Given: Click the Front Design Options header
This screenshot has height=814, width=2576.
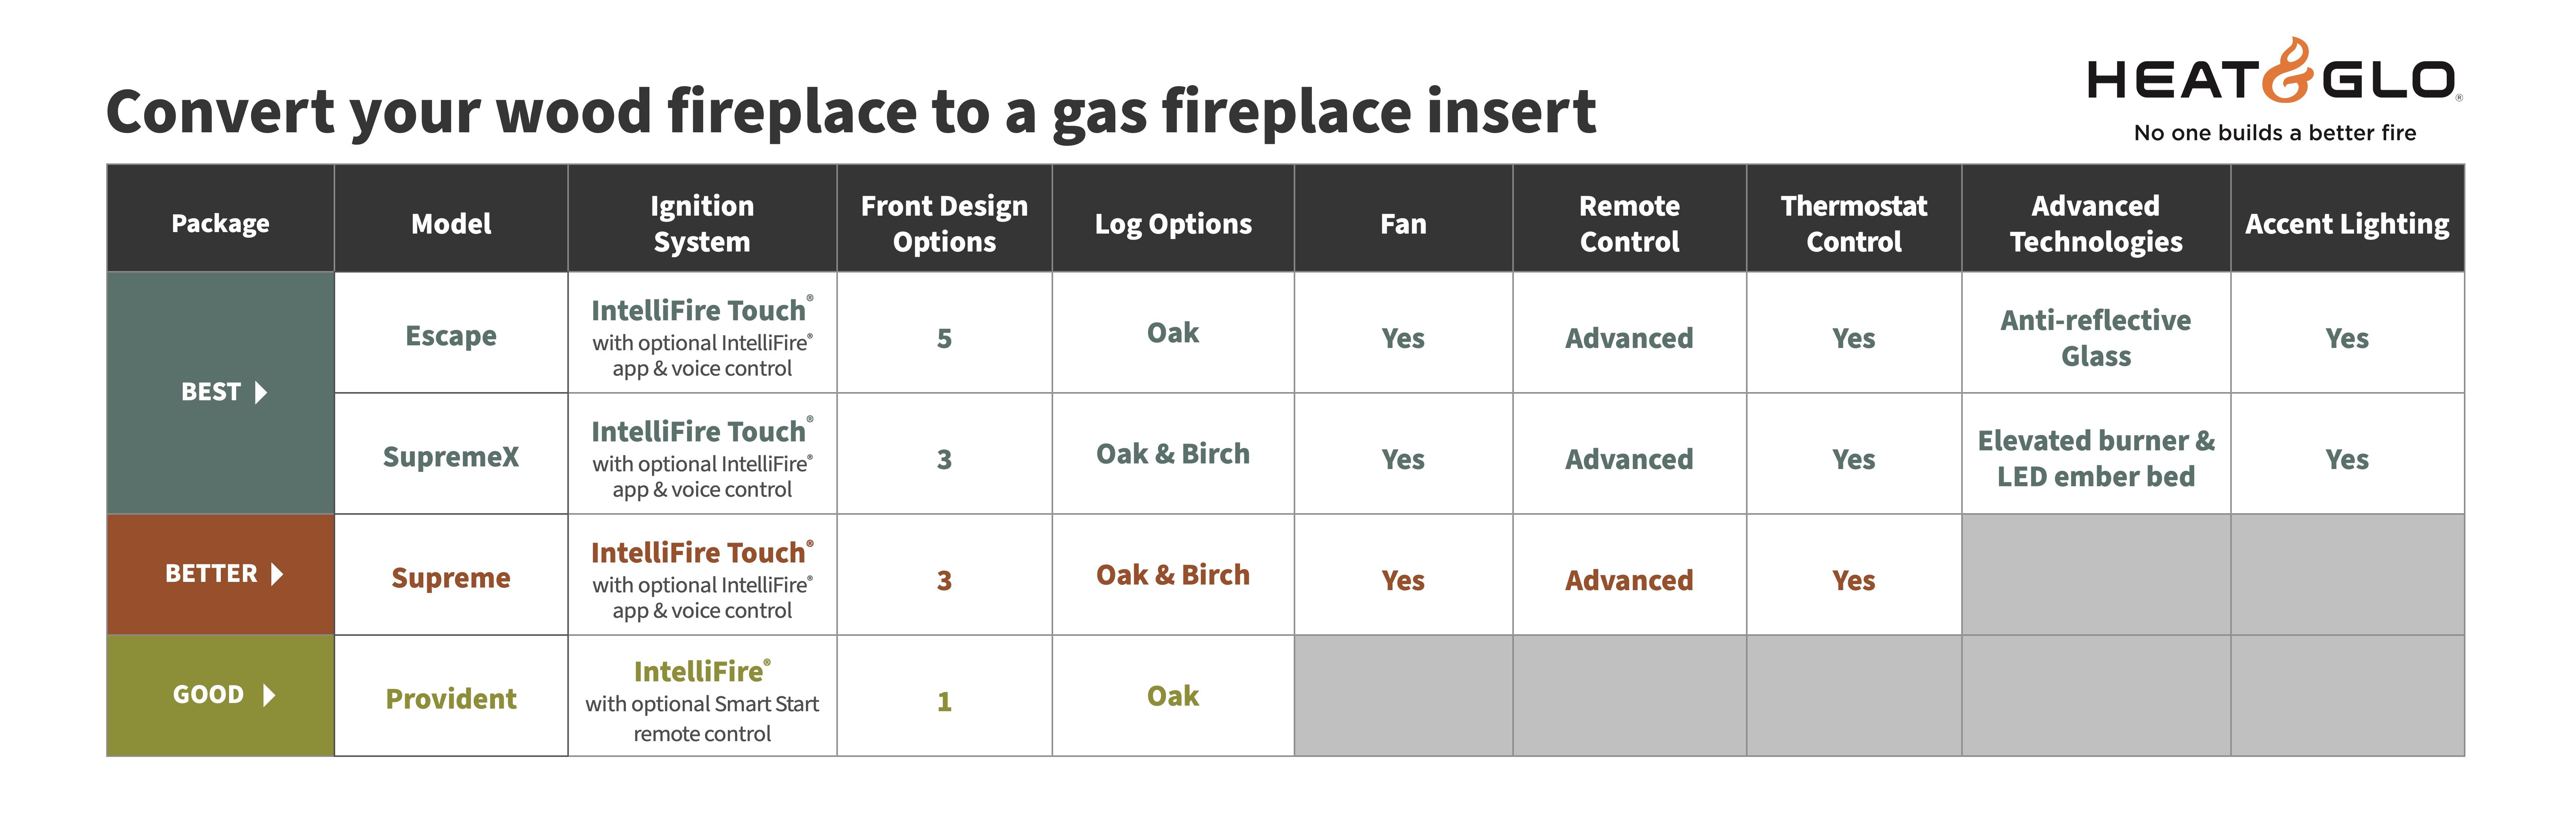Looking at the screenshot, I should point(944,223).
